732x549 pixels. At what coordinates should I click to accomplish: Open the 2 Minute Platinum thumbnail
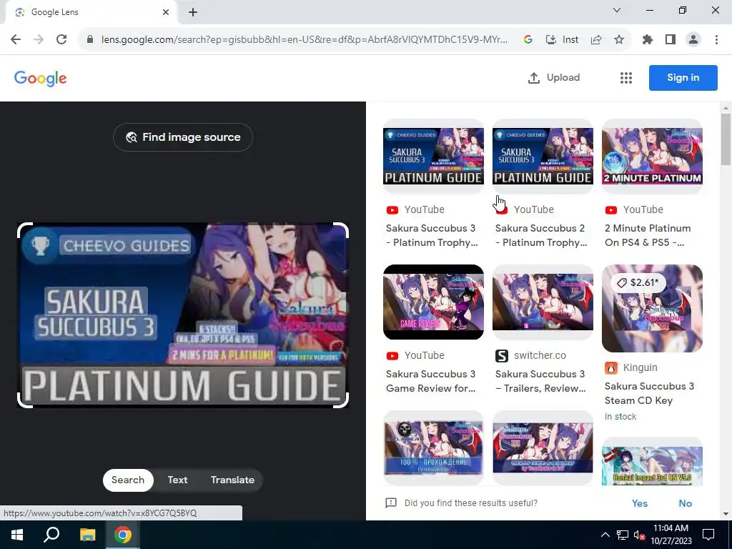[652, 156]
